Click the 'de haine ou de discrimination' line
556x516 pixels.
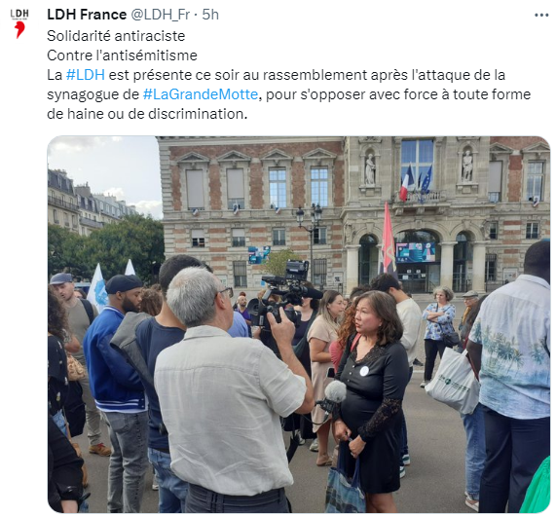click(x=147, y=114)
